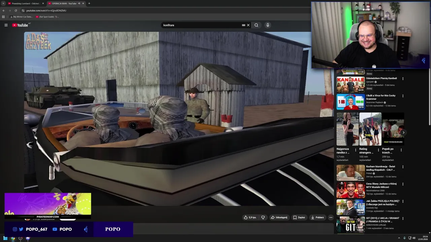
Task: Open menu for "Jak Żabka PRZEJĘŁA POLSKĘ" video
Action: [403, 201]
